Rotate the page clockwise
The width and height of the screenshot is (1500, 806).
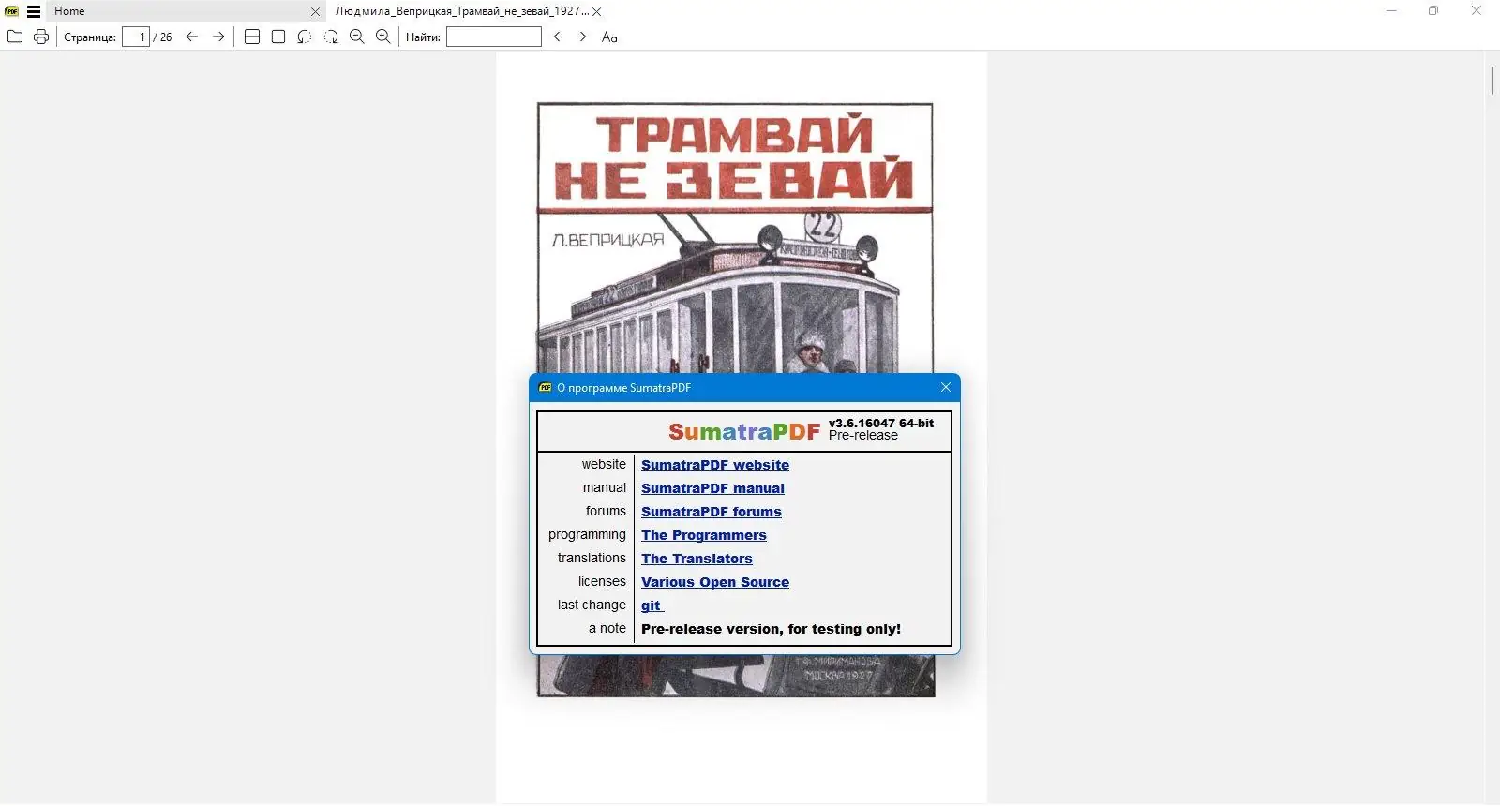[x=331, y=37]
